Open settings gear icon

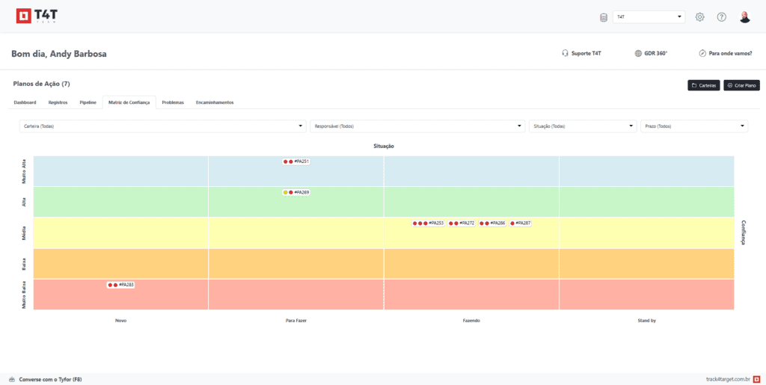[700, 17]
